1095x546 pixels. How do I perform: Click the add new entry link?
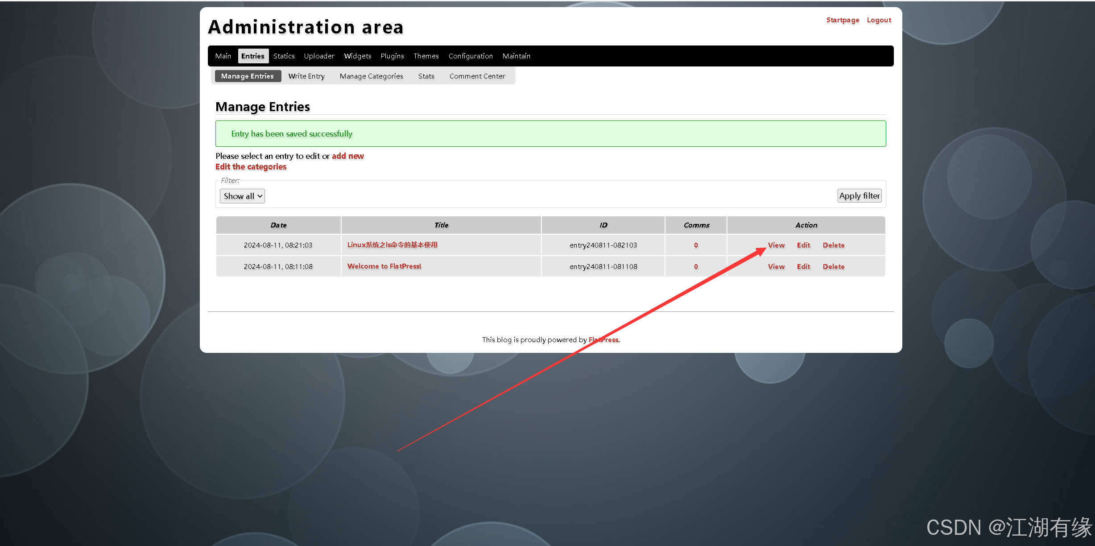pyautogui.click(x=347, y=156)
